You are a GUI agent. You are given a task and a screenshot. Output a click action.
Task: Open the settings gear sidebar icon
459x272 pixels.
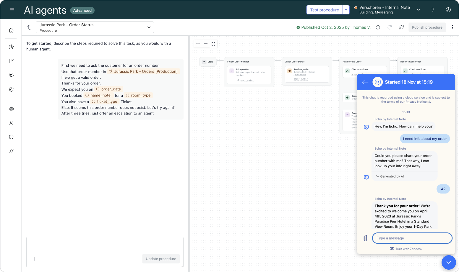11,89
